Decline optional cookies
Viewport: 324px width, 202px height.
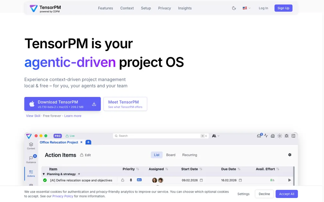point(264,194)
